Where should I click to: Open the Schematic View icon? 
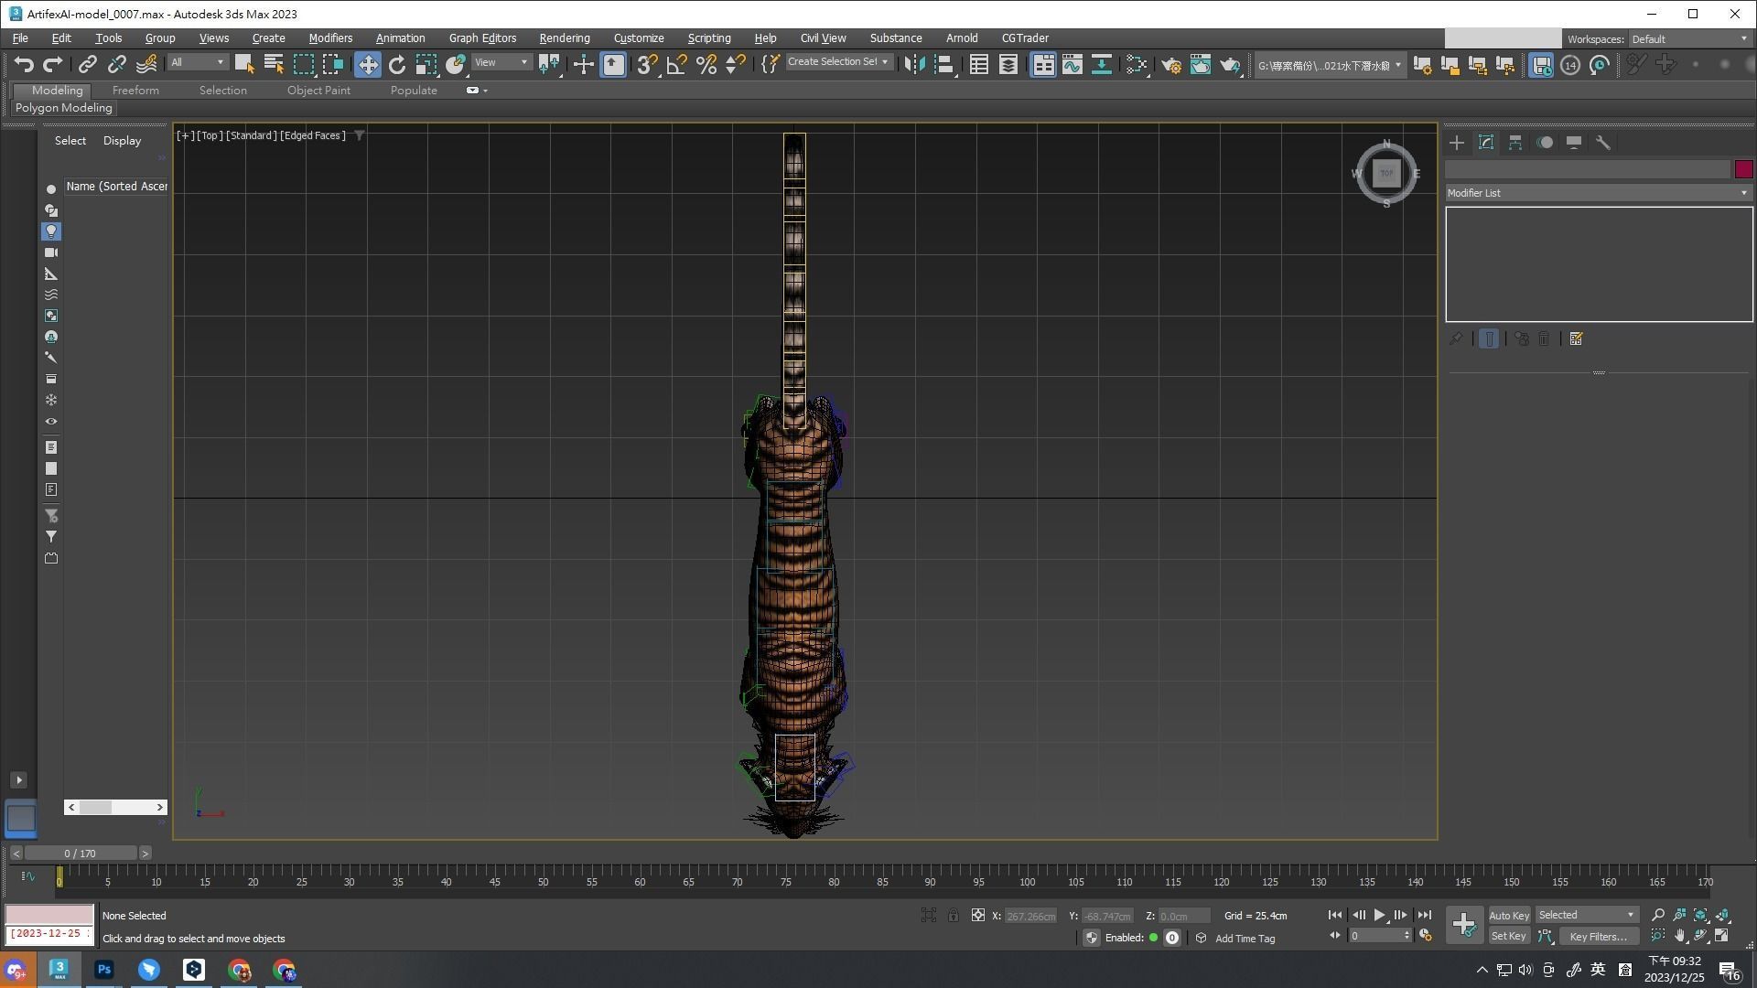(x=1101, y=64)
